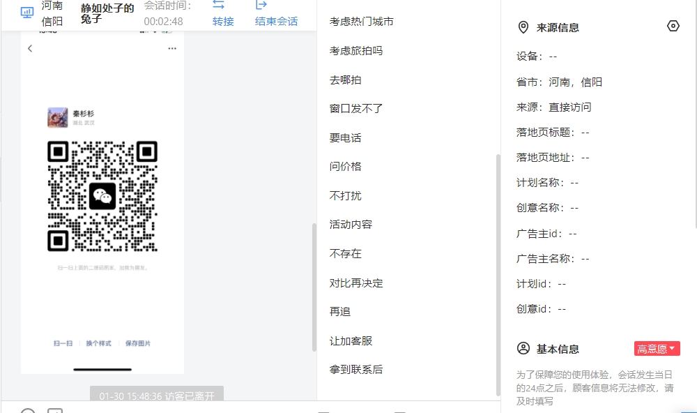697x413 pixels.
Task: Click the computer monitor visitor icon
Action: 27,13
